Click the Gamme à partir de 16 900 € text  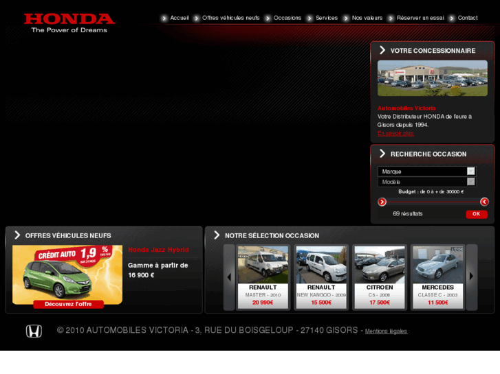158,270
